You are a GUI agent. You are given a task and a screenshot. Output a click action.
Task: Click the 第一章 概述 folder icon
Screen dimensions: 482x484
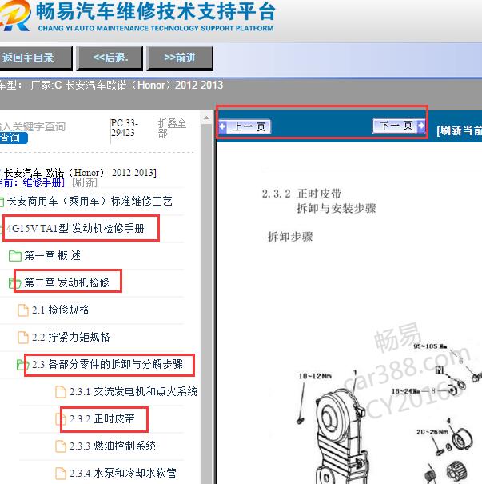tap(15, 256)
